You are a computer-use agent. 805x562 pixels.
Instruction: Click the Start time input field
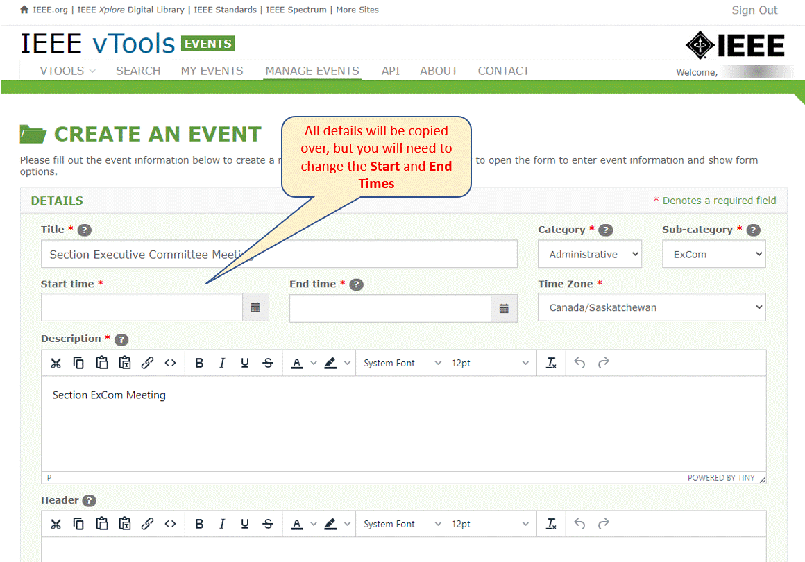pos(142,307)
